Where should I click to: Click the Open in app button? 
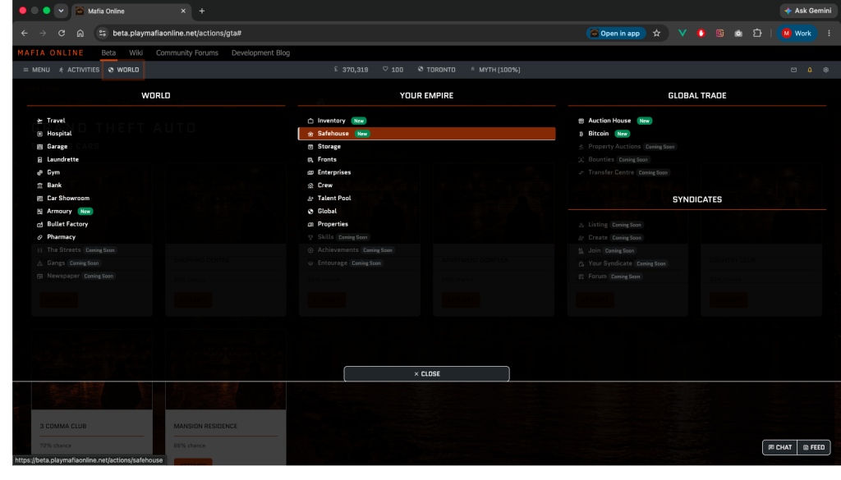[616, 33]
